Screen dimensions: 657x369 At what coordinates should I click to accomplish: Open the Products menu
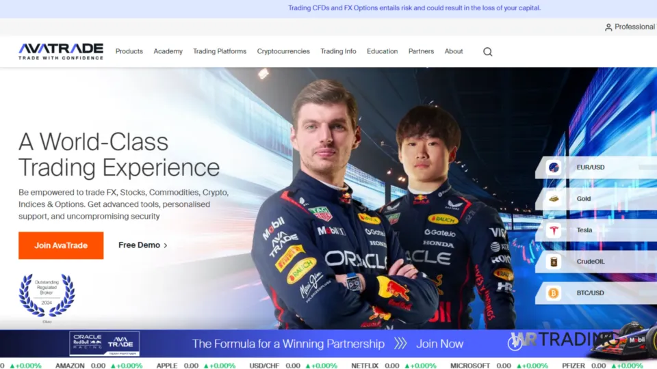[129, 51]
